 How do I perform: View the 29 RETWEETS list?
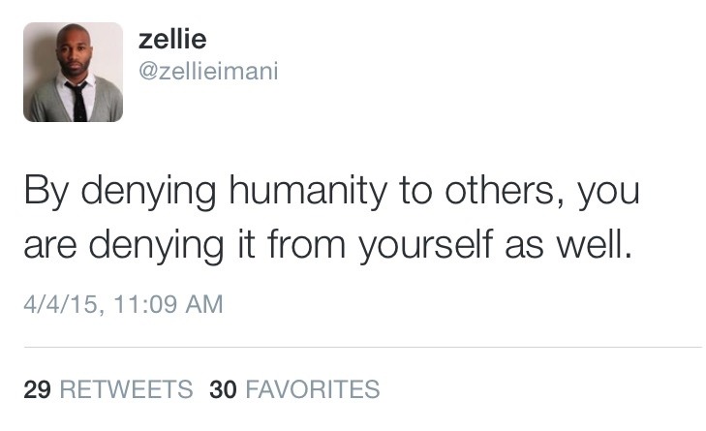coord(108,389)
